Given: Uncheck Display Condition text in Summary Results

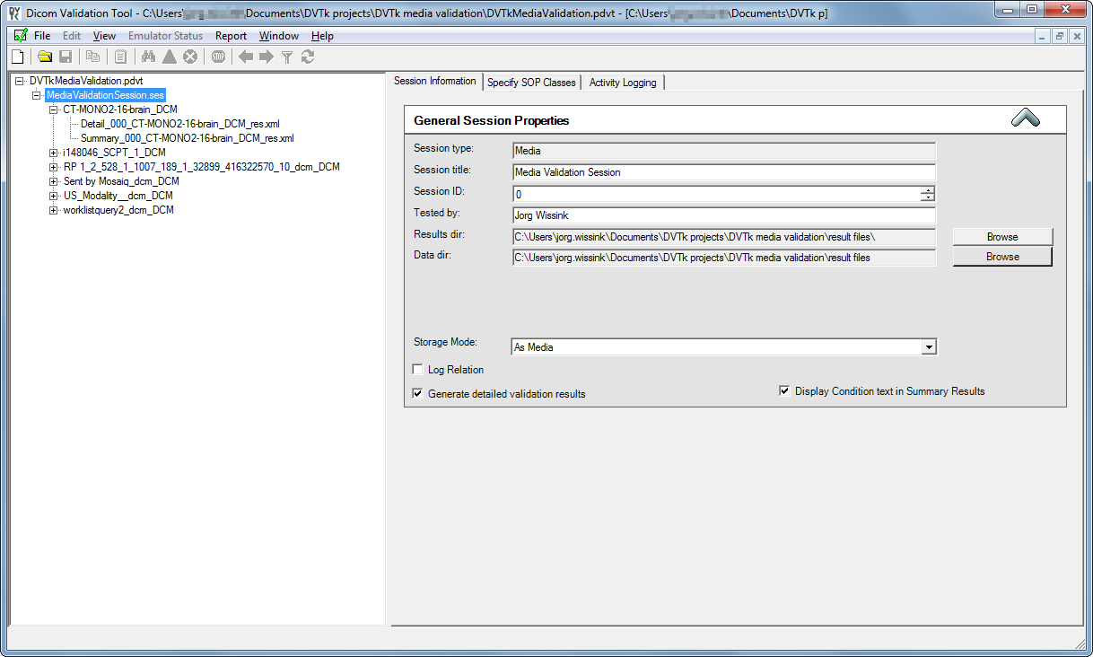Looking at the screenshot, I should pyautogui.click(x=784, y=390).
